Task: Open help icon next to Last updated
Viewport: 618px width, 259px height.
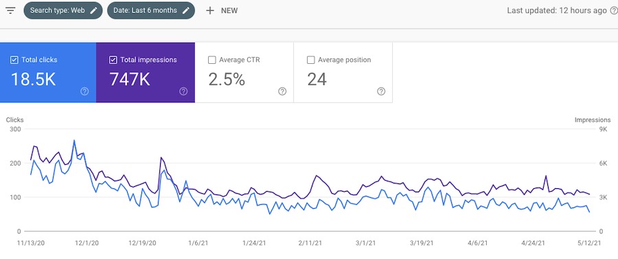Action: click(x=613, y=10)
